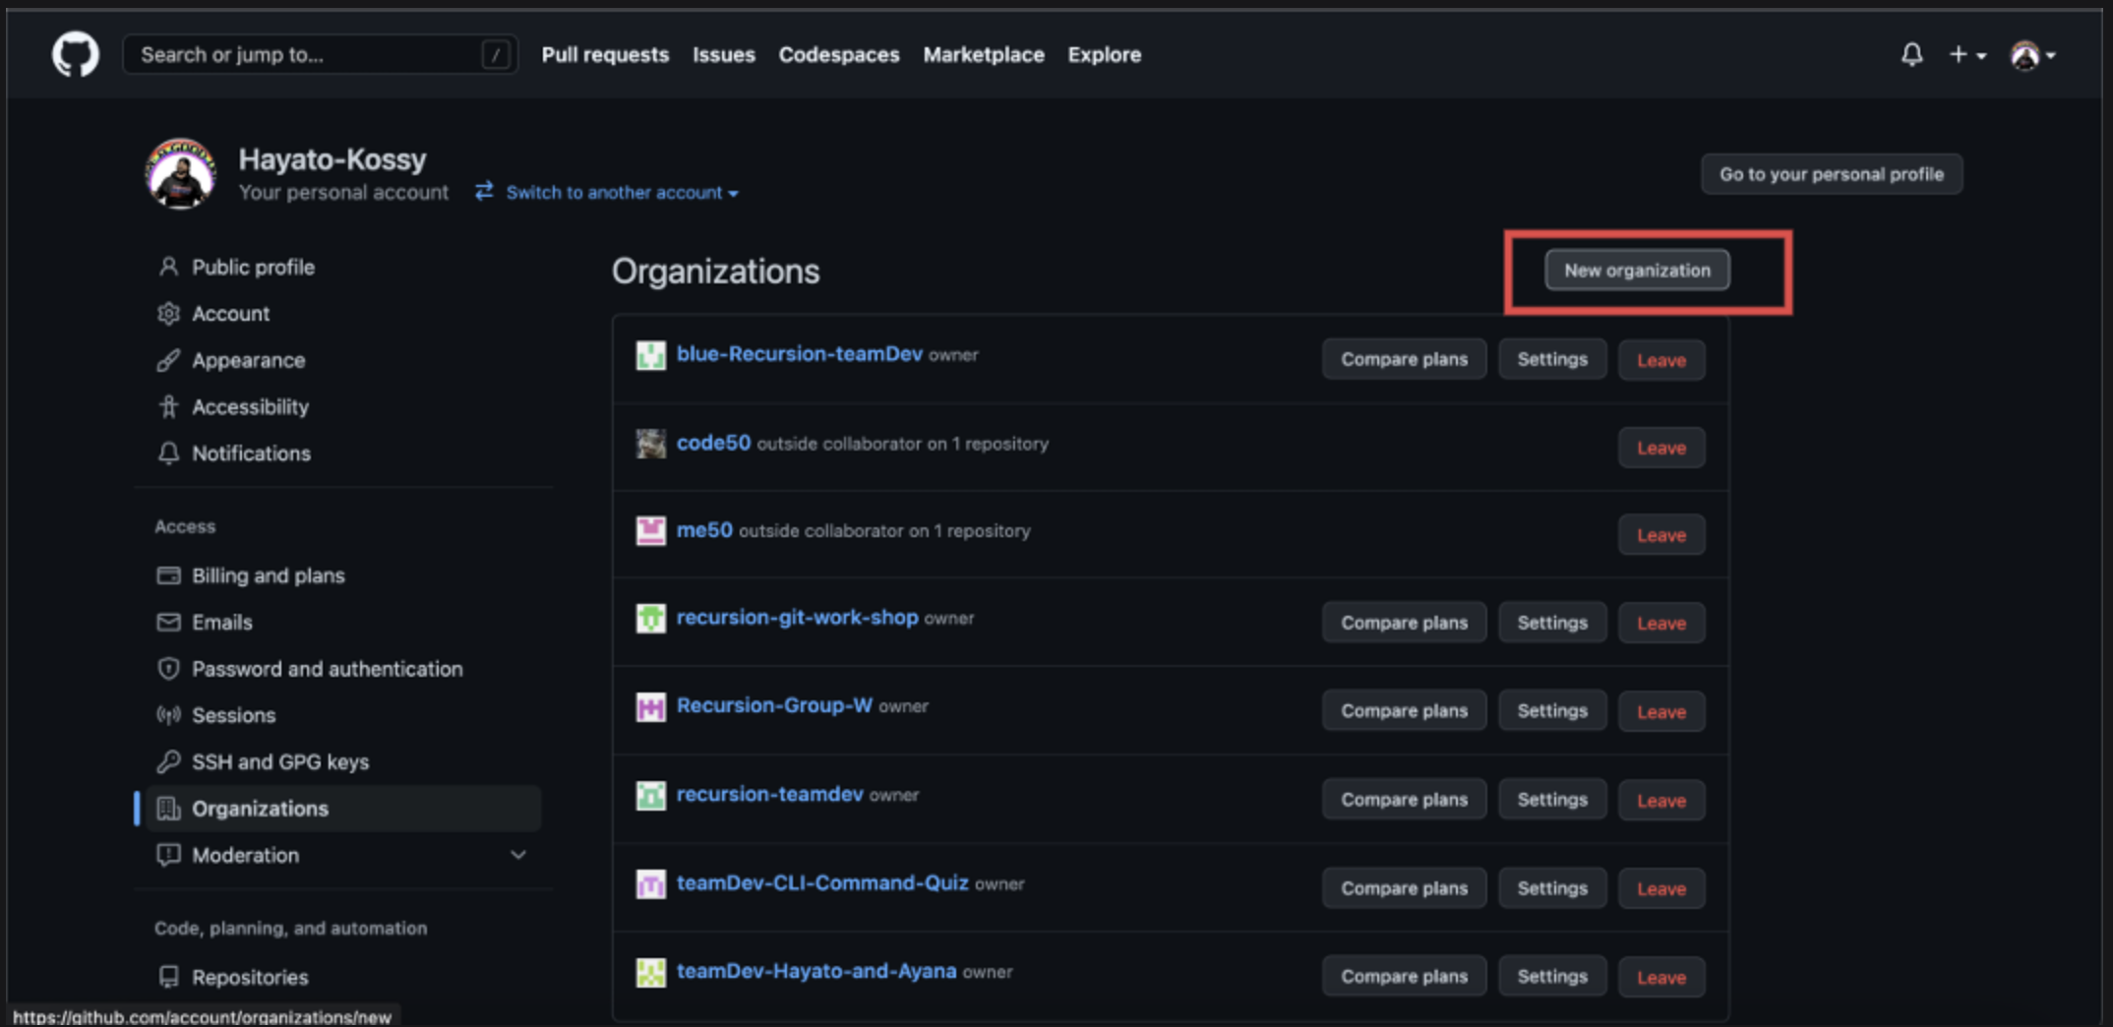Select the Password and authentication shield icon
Screen dimensions: 2113x1027
point(167,669)
